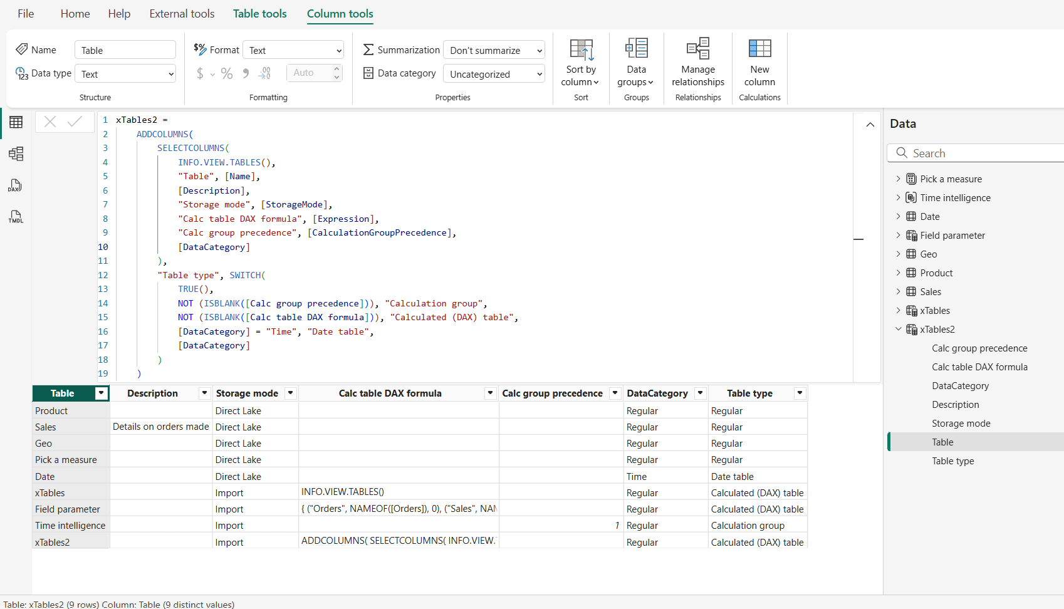The image size is (1064, 609).
Task: Open the Summarization dropdown
Action: click(x=494, y=50)
